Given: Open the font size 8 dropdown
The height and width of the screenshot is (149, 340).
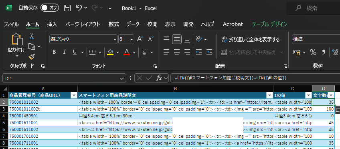Looking at the screenshot, I should pos(132,39).
